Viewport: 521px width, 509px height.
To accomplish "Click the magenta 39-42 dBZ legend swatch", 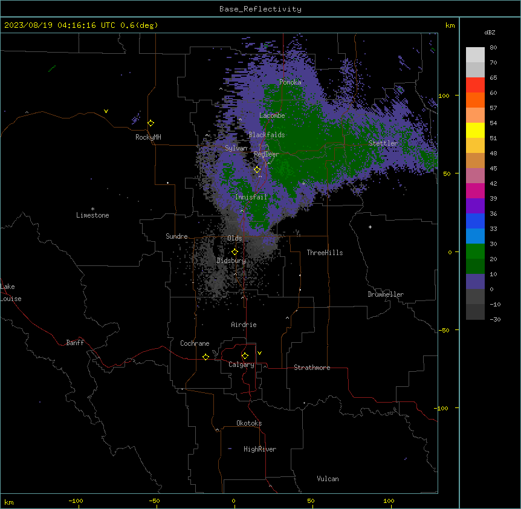I will click(x=475, y=190).
